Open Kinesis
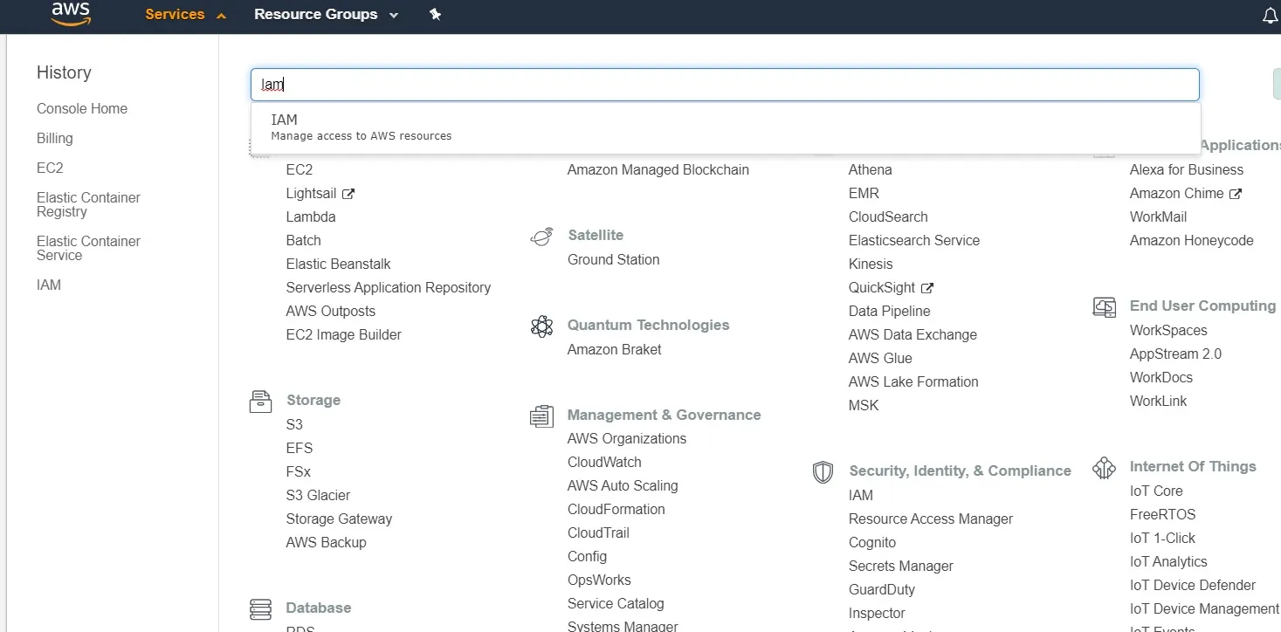The image size is (1281, 632). click(x=871, y=264)
